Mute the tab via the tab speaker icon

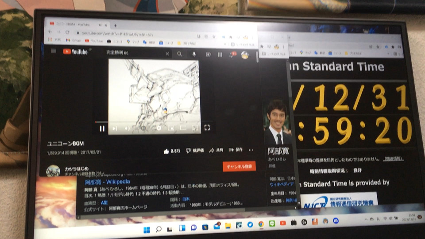(x=100, y=25)
